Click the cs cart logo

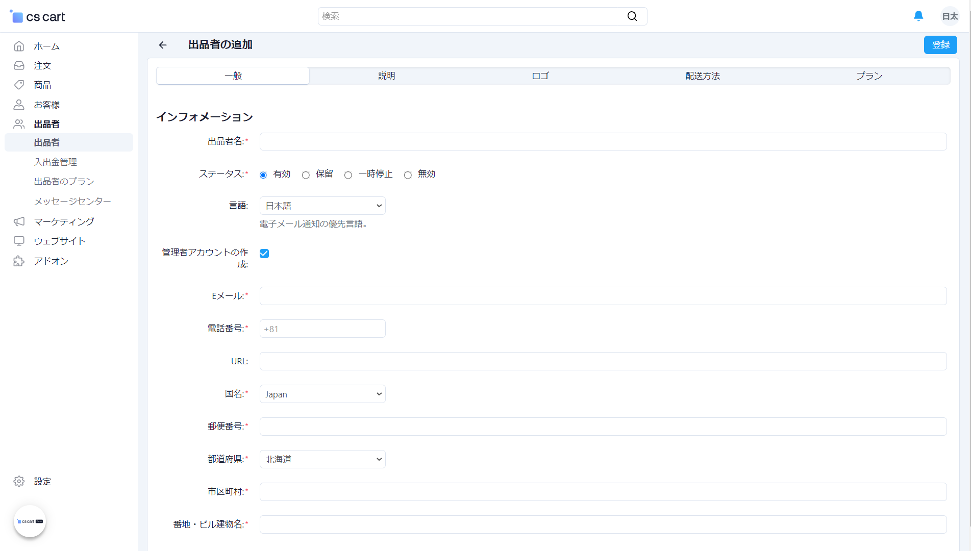coord(38,17)
